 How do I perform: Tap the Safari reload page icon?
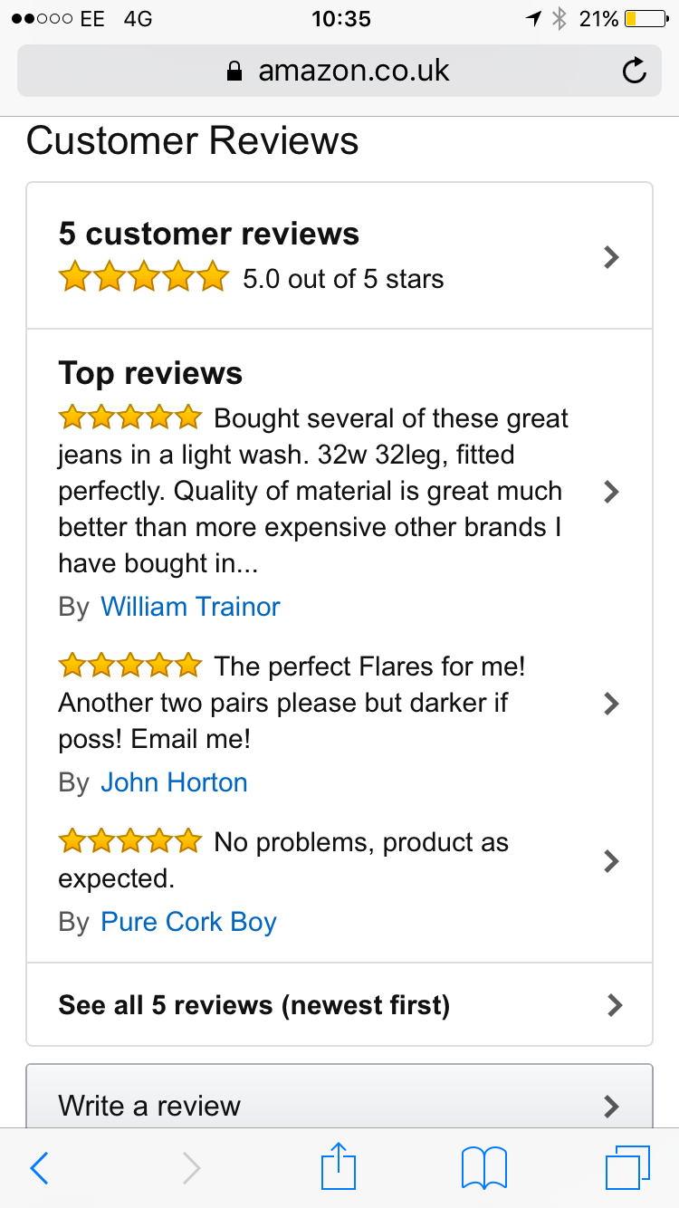[635, 71]
